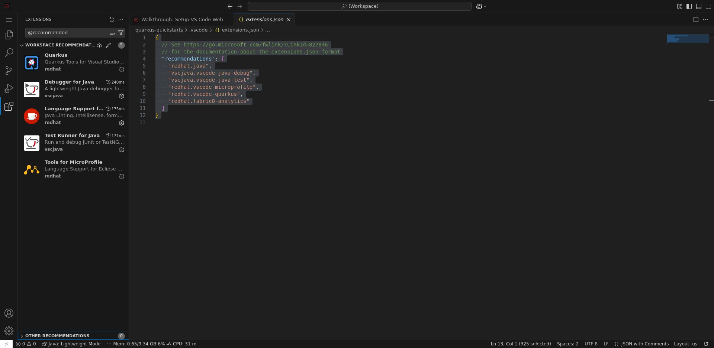Open the Copilot chat menu
The width and height of the screenshot is (714, 348).
tap(481, 6)
